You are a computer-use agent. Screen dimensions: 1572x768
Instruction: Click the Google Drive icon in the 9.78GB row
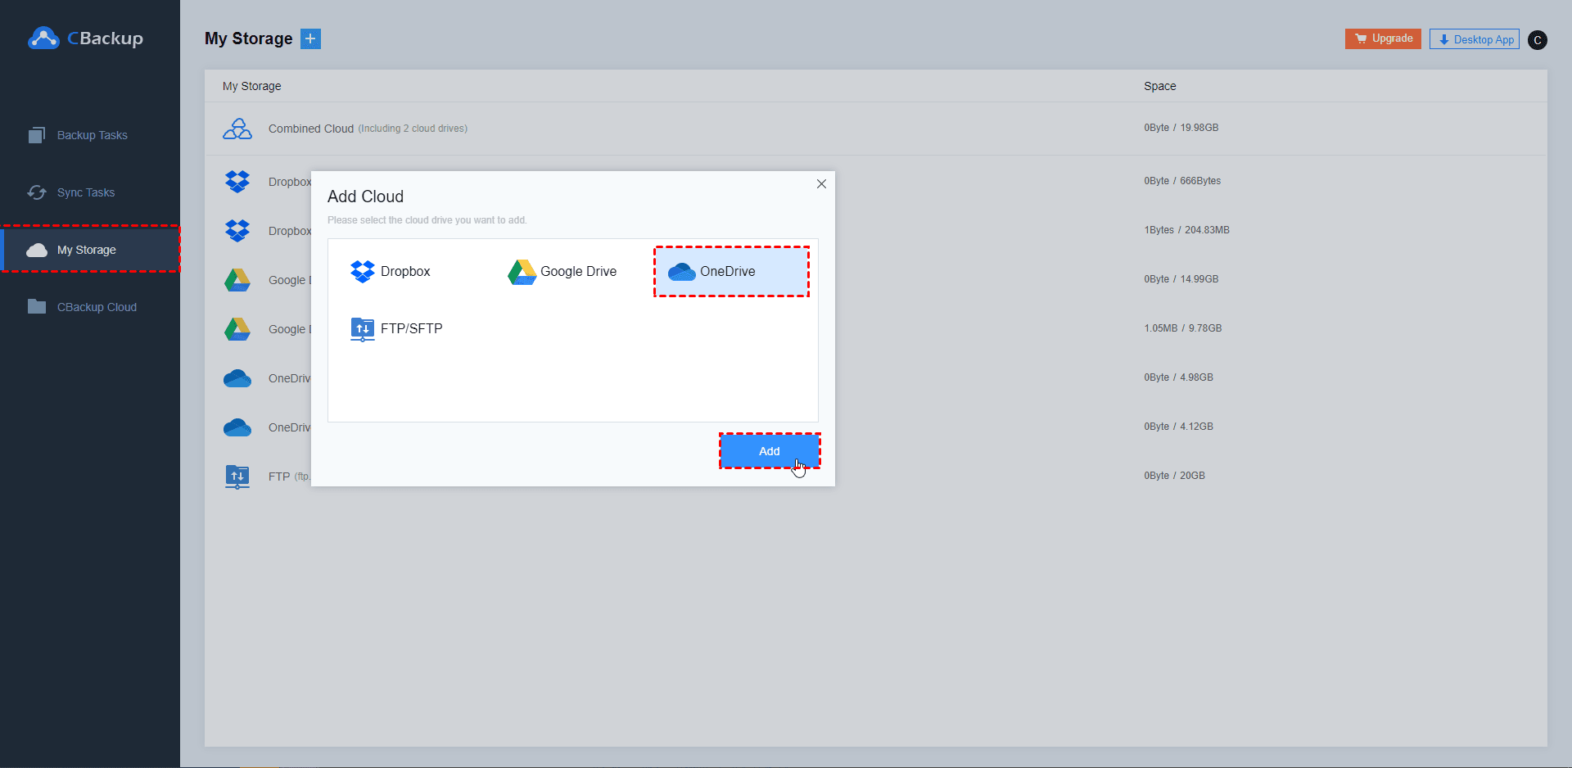coord(237,329)
